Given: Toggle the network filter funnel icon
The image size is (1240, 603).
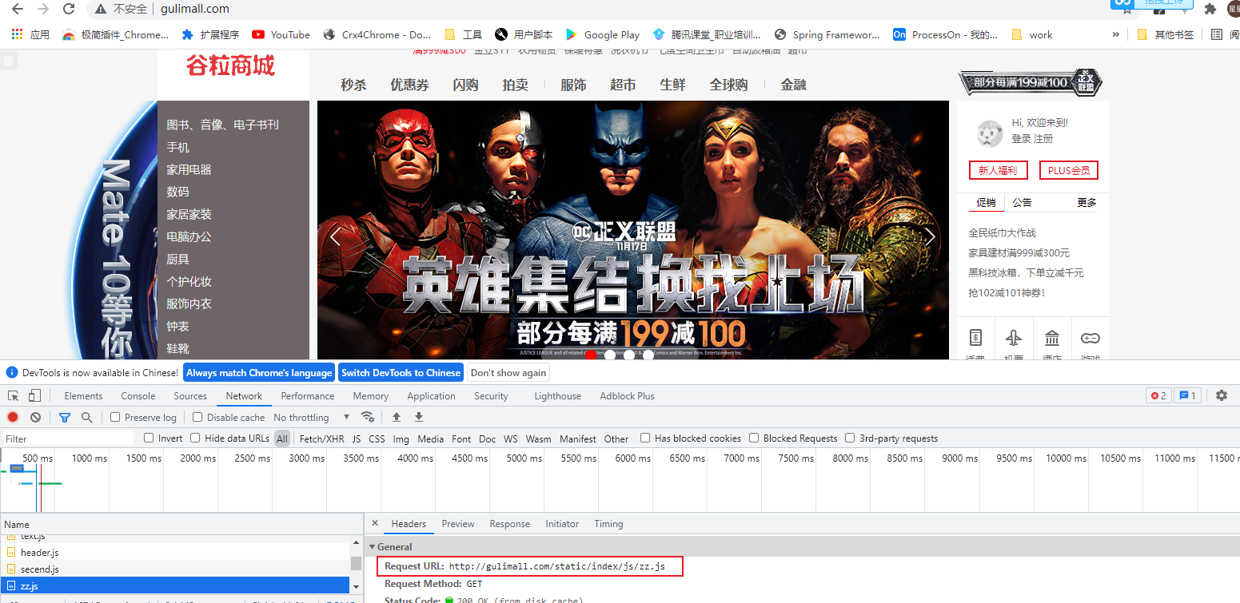Looking at the screenshot, I should pyautogui.click(x=65, y=417).
